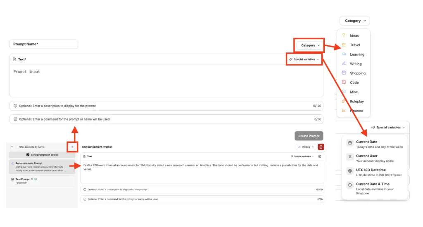Click the command field in new prompt form

[x=166, y=119]
